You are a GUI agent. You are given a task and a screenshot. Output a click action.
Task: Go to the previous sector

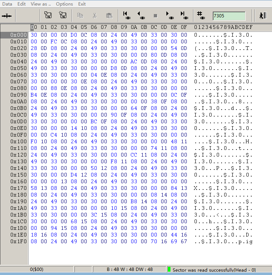click(141, 16)
